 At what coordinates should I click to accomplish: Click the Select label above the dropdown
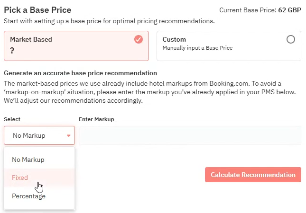click(x=12, y=119)
